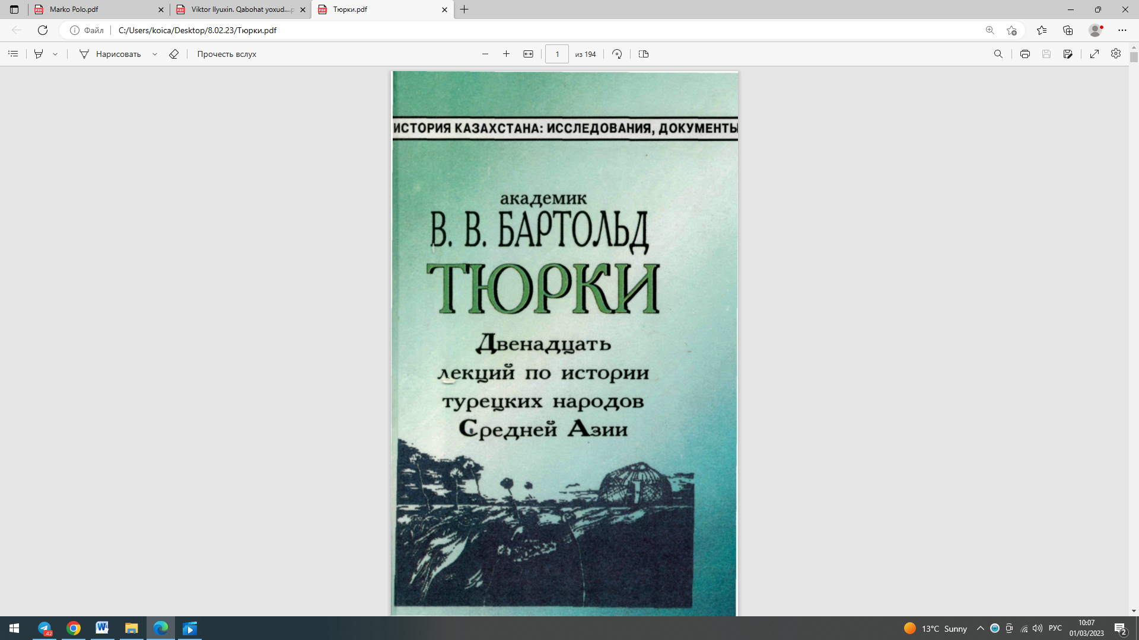
Task: Open the page view layout options
Action: 643,54
